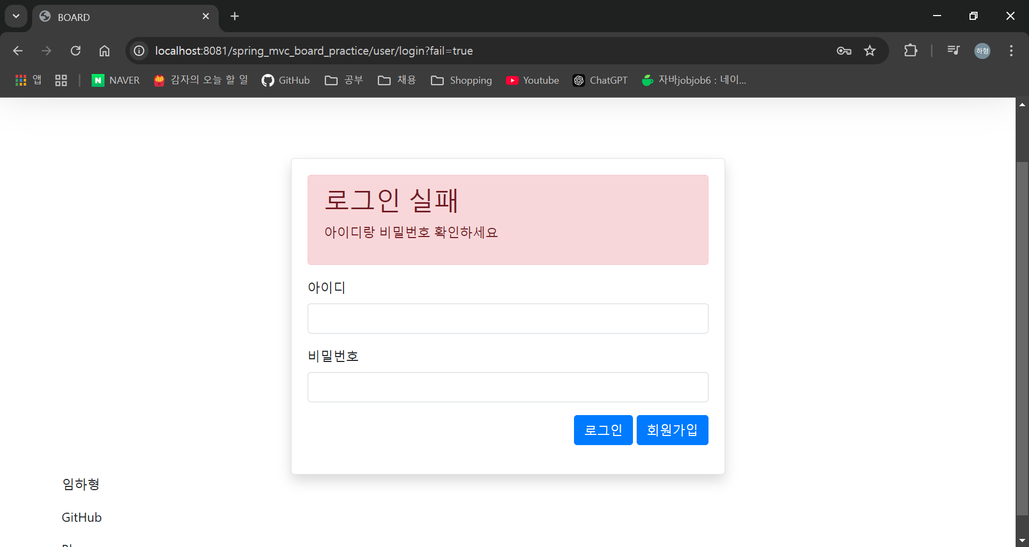Click the 로그인 button
1029x547 pixels.
pos(603,430)
